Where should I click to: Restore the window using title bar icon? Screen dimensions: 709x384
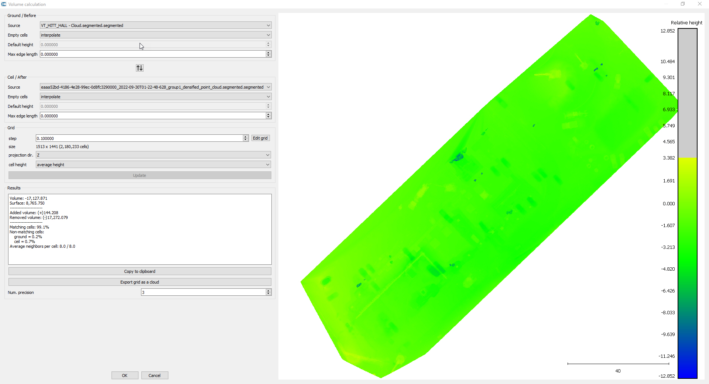[683, 4]
